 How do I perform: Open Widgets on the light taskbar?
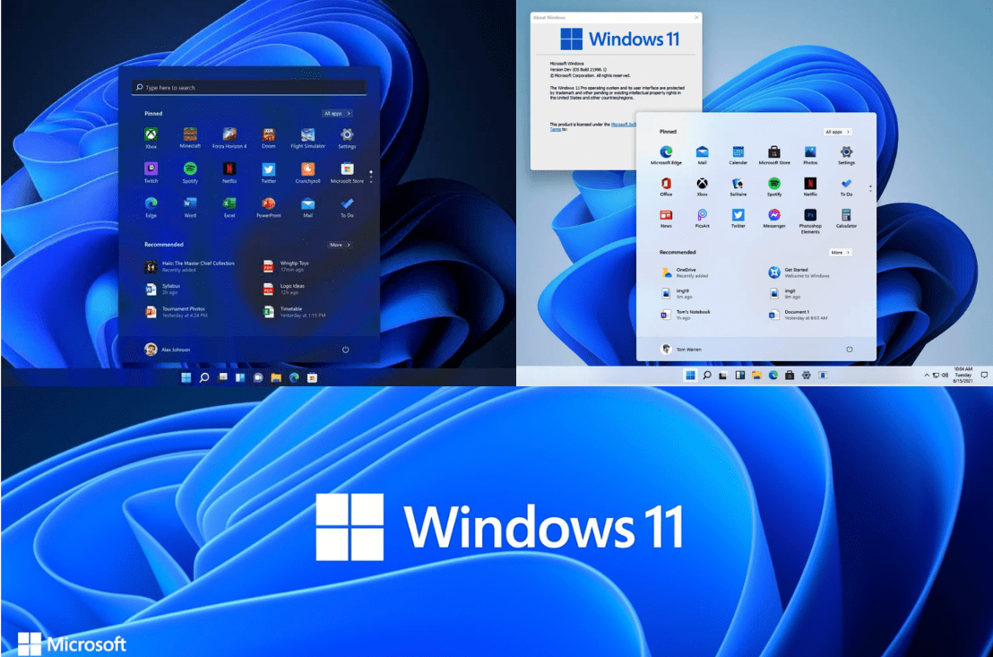coord(739,375)
